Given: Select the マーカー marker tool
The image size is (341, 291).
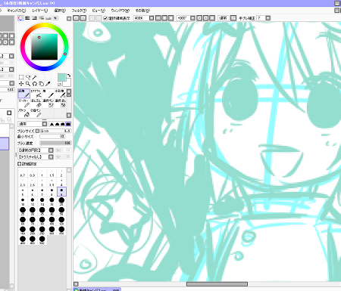Looking at the screenshot, I should (x=24, y=103).
